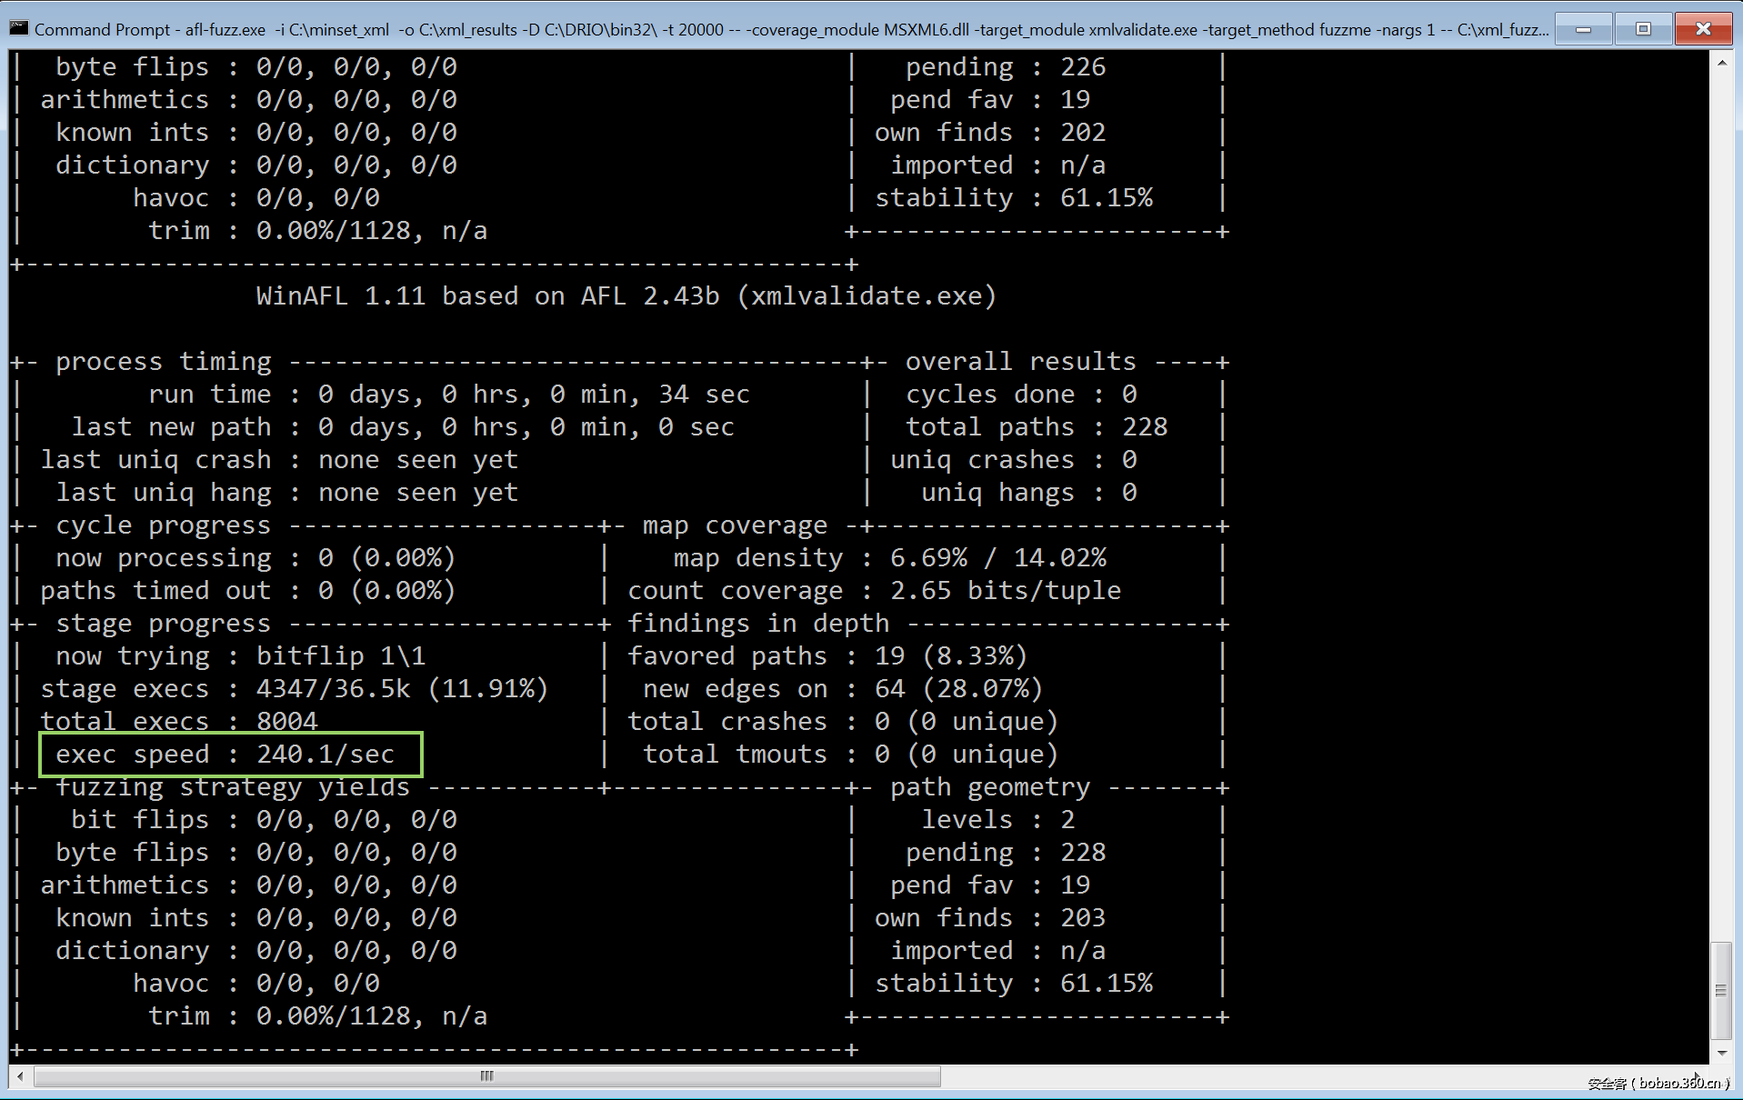Minimize the Command Prompt window
This screenshot has height=1100, width=1743.
[1583, 29]
